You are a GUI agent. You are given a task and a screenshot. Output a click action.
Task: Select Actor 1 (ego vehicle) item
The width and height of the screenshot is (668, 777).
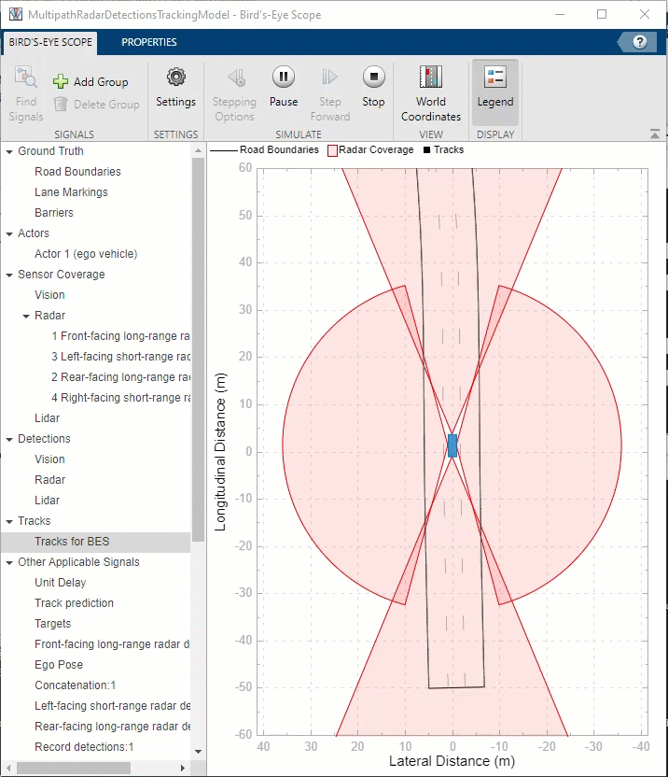click(x=85, y=254)
